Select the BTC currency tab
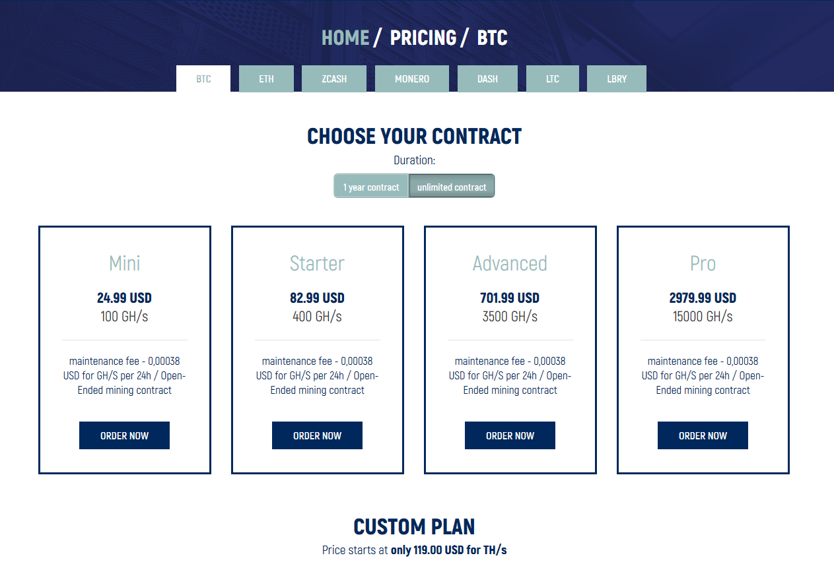This screenshot has height=568, width=834. point(203,79)
